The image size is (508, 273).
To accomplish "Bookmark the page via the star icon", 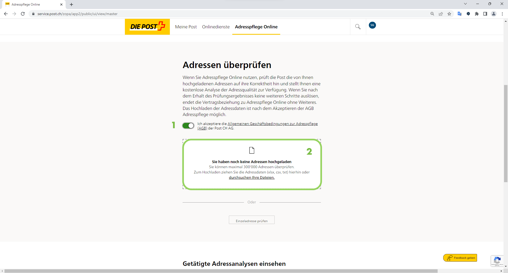I will click(450, 14).
